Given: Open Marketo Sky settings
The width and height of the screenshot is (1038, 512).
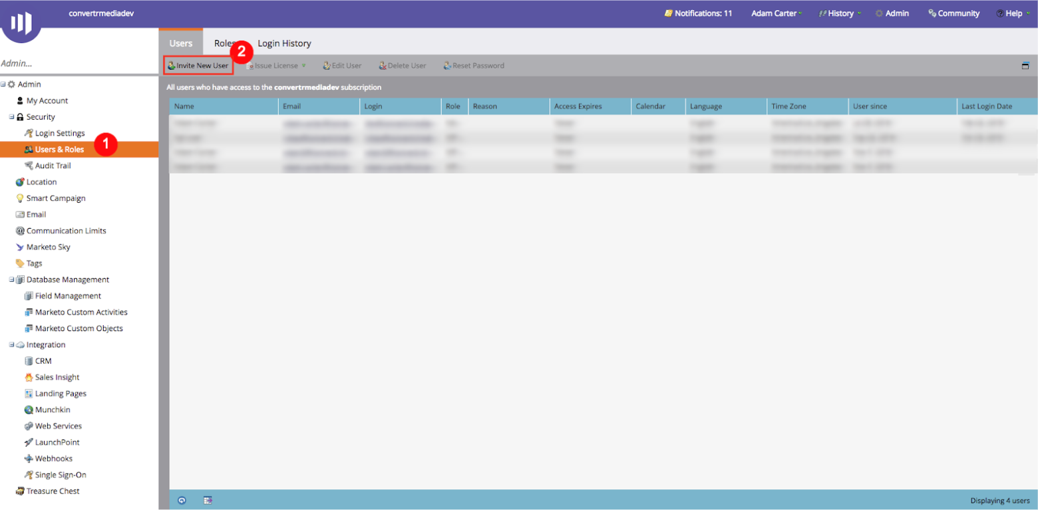Looking at the screenshot, I should [x=43, y=247].
